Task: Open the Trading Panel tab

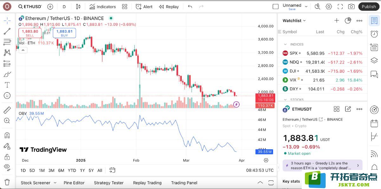Action: (x=184, y=183)
